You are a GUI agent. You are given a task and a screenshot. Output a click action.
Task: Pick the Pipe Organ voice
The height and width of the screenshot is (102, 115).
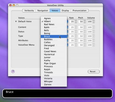54,64
